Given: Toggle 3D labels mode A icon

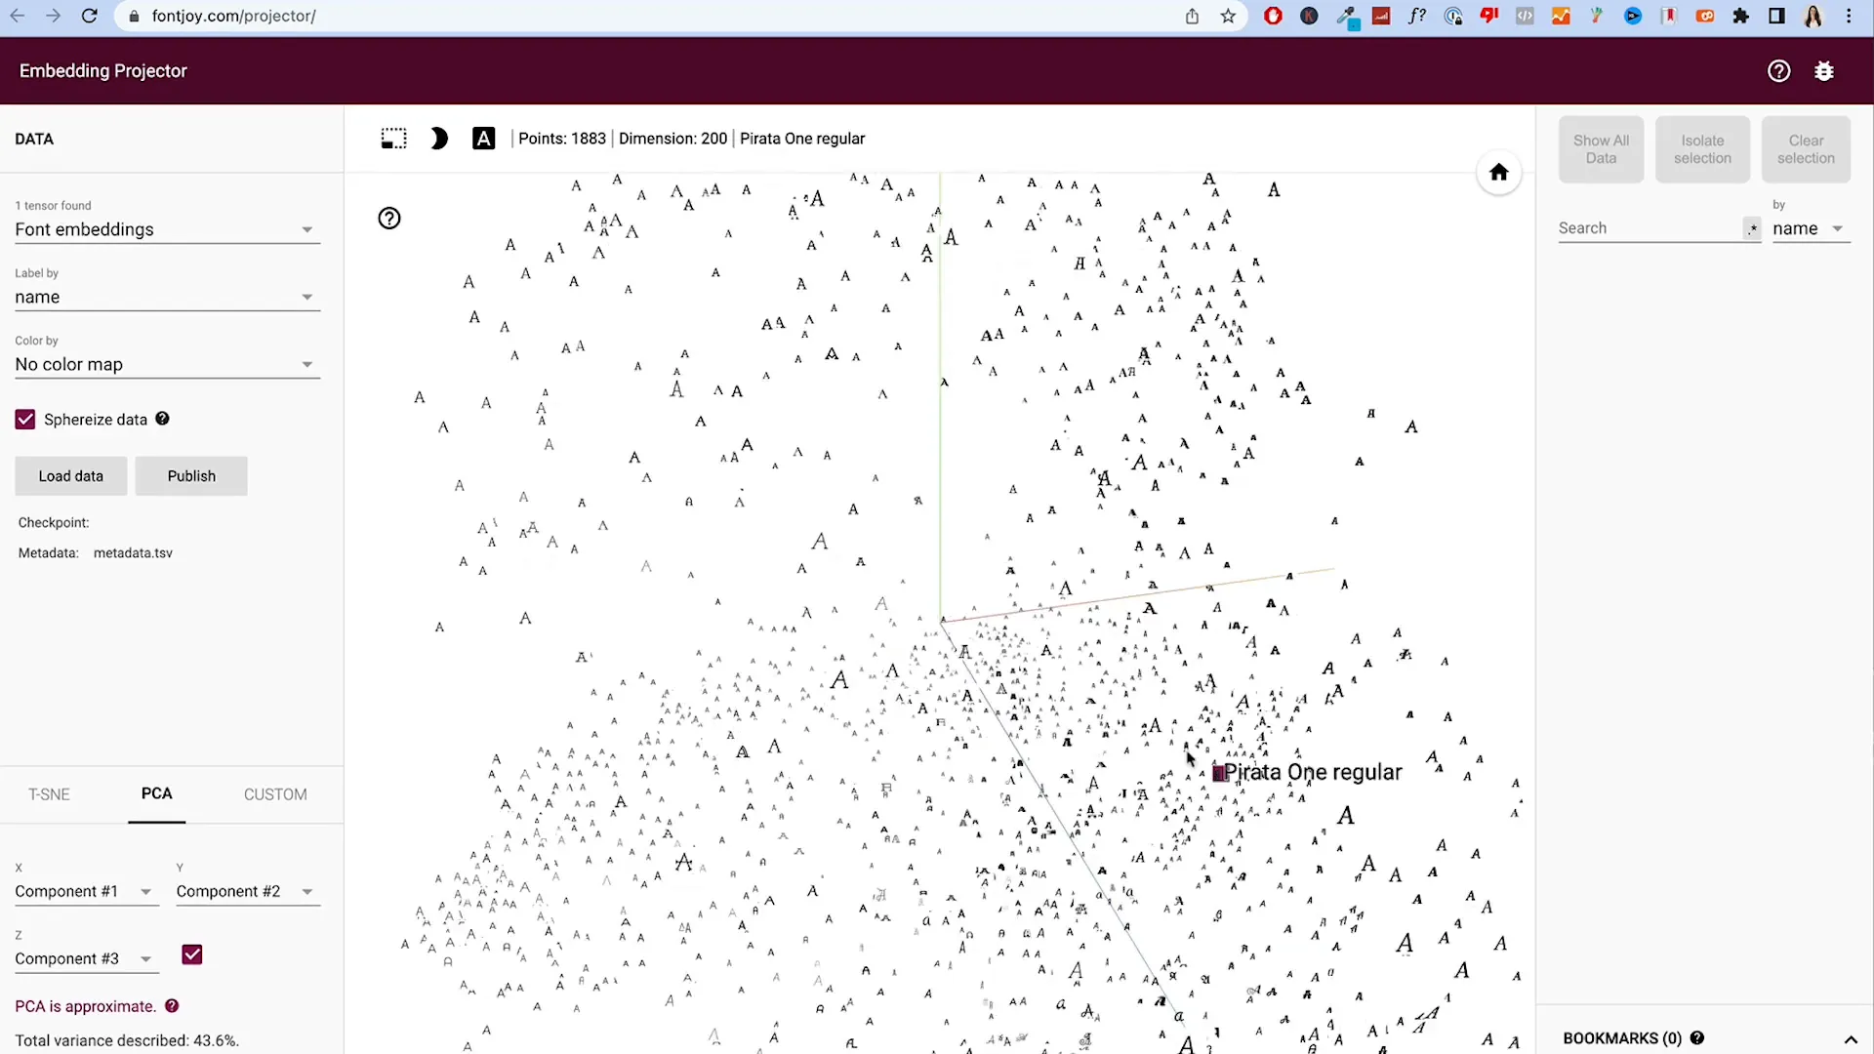Looking at the screenshot, I should [483, 139].
